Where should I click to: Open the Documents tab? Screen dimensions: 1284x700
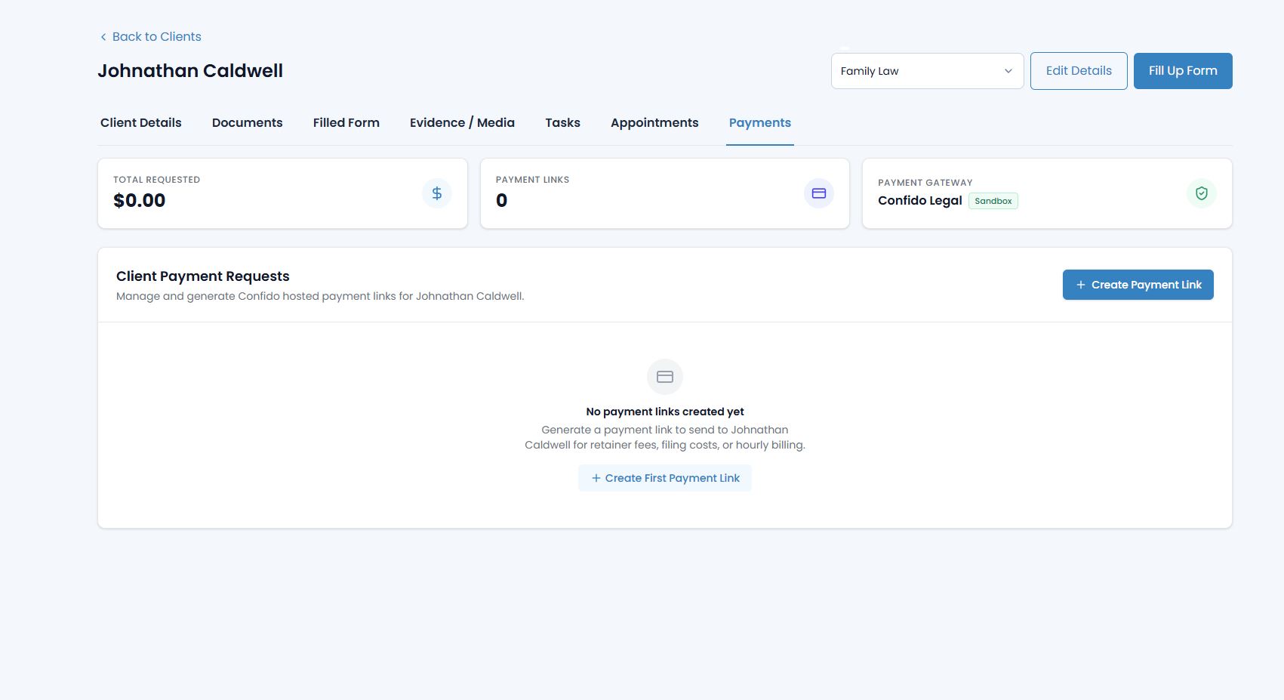[248, 122]
